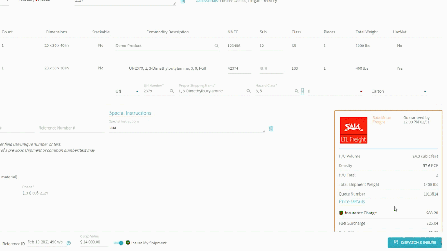Click the Saia LTL Freight logo
The image size is (447, 251).
tap(353, 130)
